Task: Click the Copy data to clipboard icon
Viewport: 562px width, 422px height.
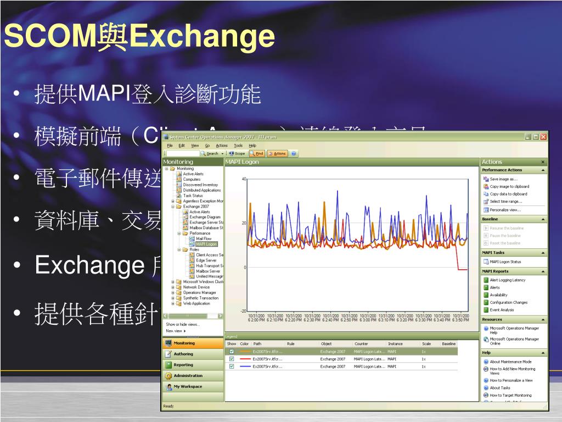Action: tap(486, 194)
